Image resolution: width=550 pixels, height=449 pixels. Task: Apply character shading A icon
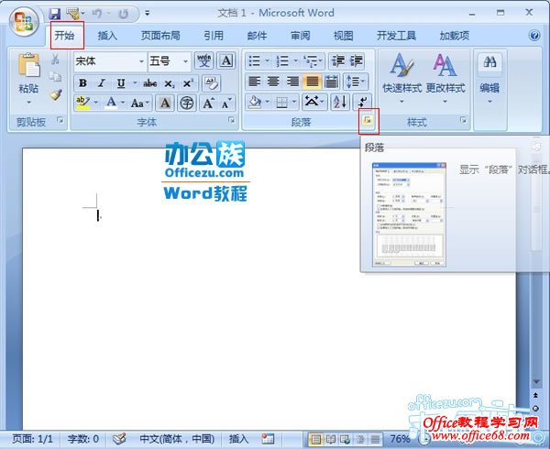[x=165, y=103]
